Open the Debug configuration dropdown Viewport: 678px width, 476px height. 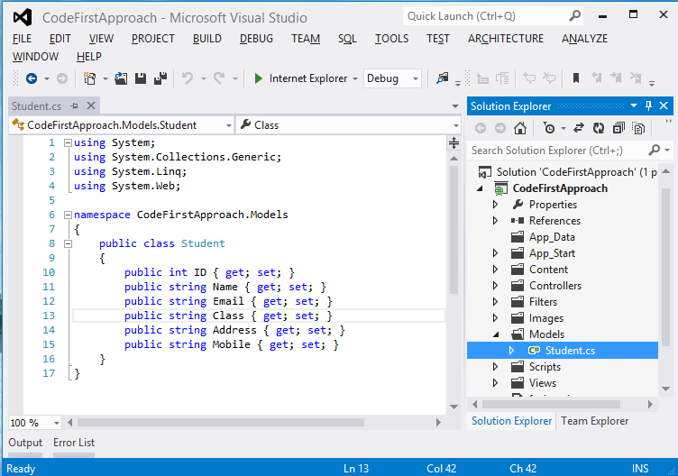pyautogui.click(x=415, y=78)
